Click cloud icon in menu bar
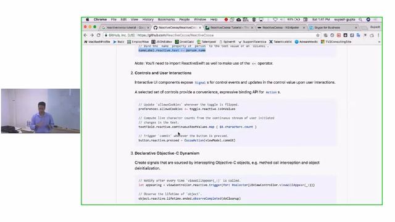The image size is (395, 222). point(239,19)
